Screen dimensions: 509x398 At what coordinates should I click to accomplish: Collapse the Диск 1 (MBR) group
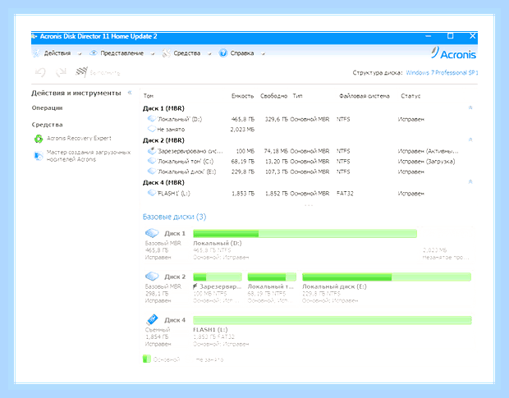coord(470,108)
